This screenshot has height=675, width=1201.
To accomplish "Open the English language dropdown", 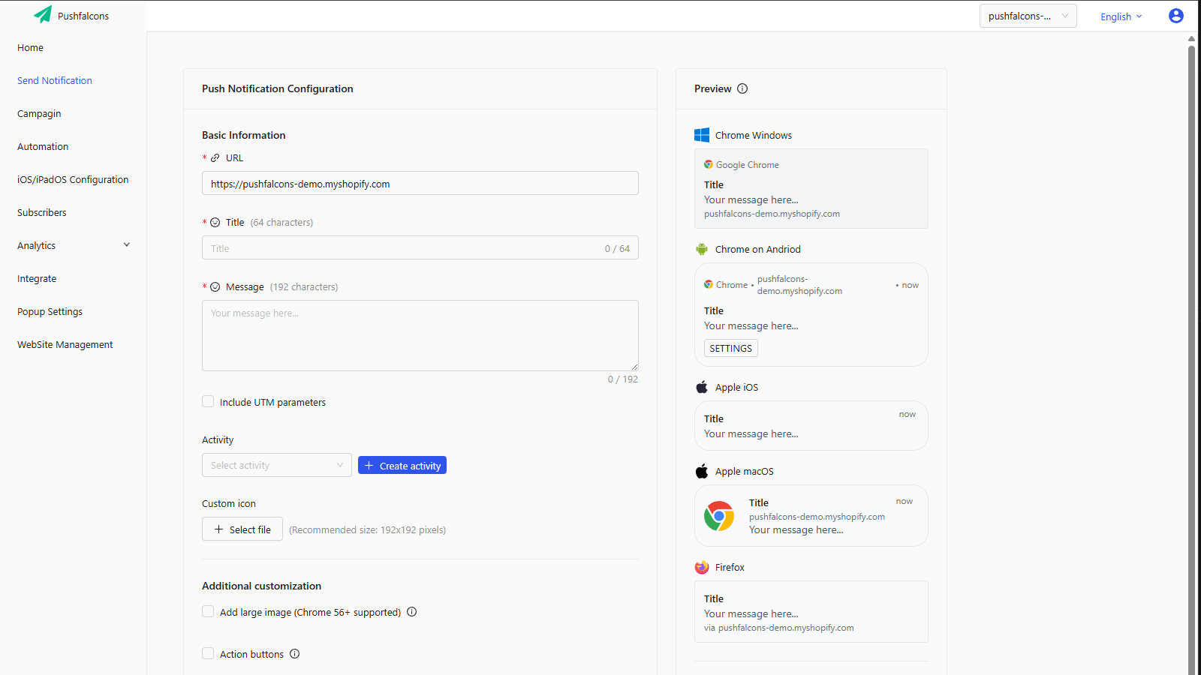I will pos(1121,16).
